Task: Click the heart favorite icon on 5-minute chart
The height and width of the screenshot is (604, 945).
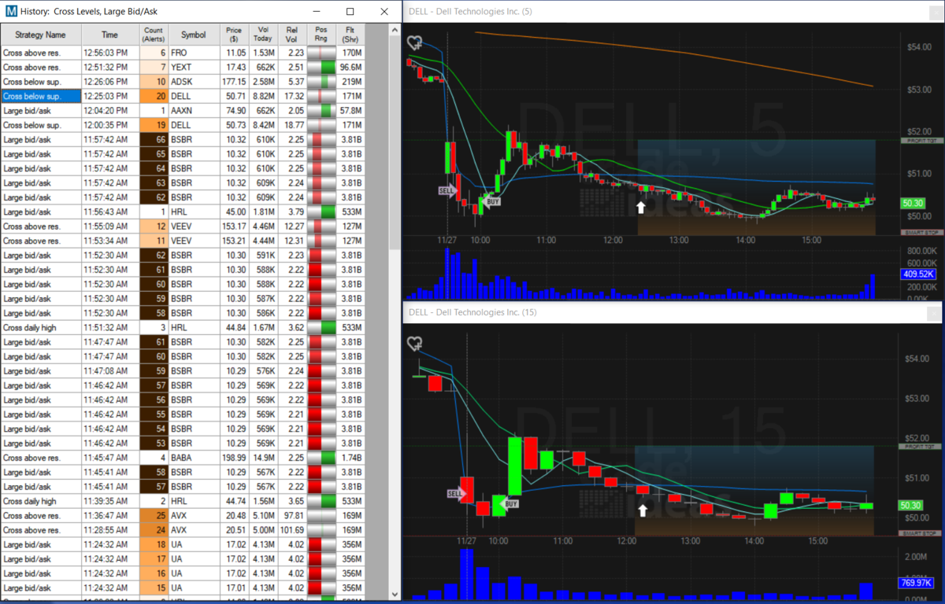Action: point(414,43)
